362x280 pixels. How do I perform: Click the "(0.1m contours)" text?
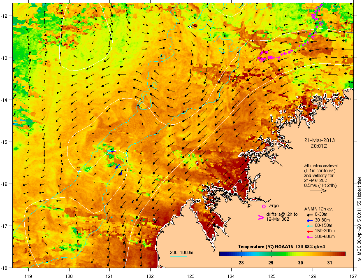click(x=320, y=171)
